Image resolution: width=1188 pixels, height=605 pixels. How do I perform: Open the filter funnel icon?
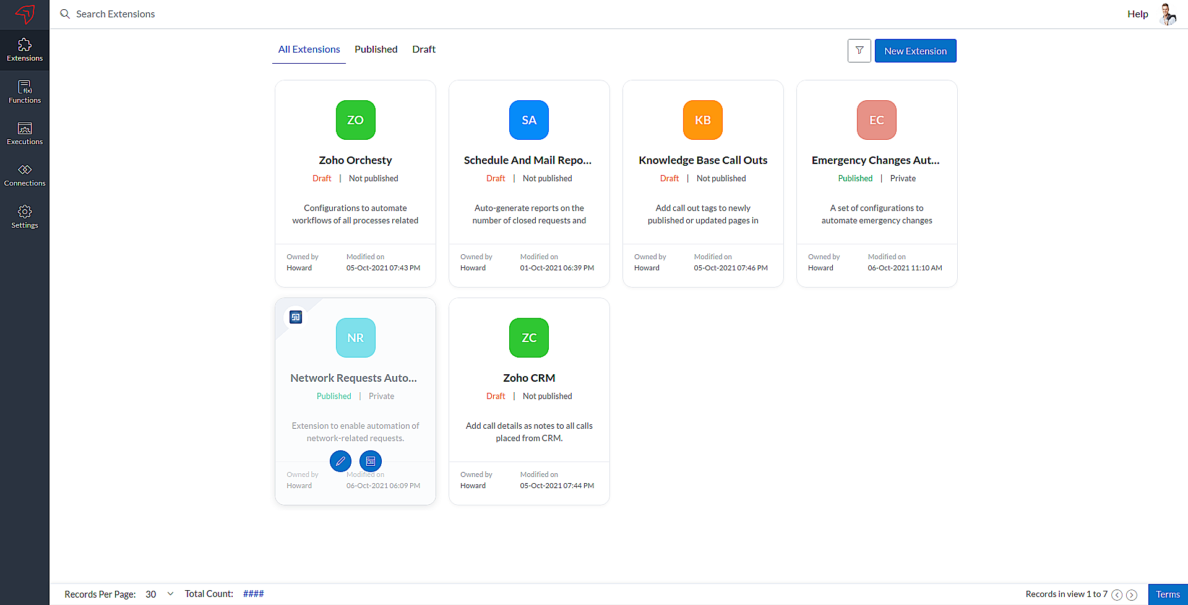coord(859,51)
